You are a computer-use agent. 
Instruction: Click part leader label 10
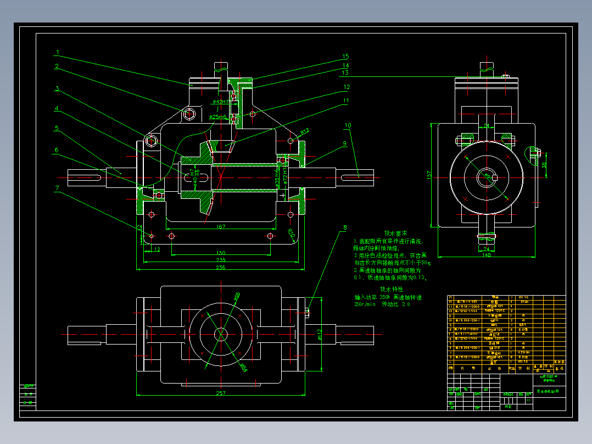[348, 125]
